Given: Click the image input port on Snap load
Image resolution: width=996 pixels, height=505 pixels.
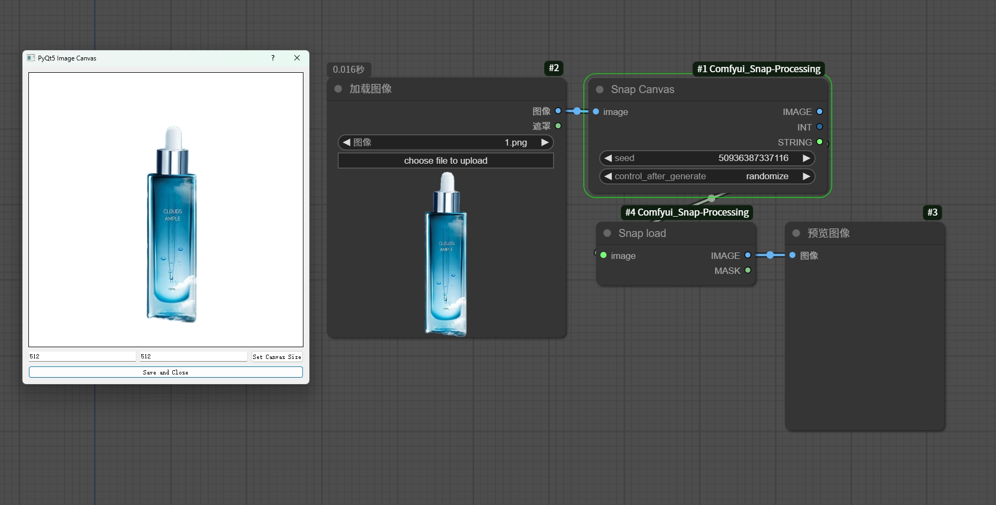Looking at the screenshot, I should point(604,255).
